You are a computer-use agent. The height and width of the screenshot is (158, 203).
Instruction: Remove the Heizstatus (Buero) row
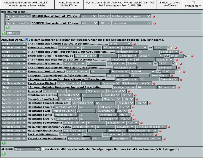pos(133,107)
